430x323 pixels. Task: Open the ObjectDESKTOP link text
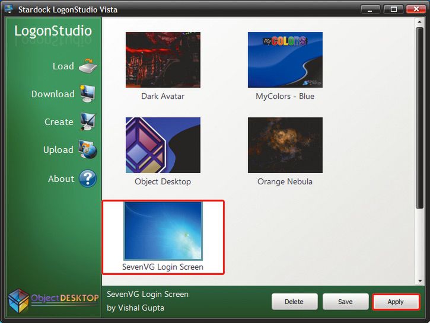(x=65, y=298)
